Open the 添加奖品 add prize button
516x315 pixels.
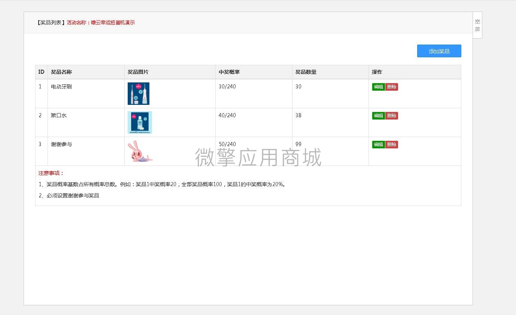tap(439, 51)
